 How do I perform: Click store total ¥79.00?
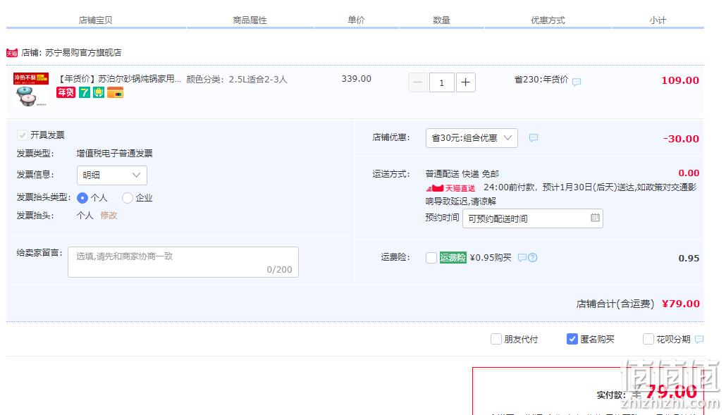tap(681, 304)
